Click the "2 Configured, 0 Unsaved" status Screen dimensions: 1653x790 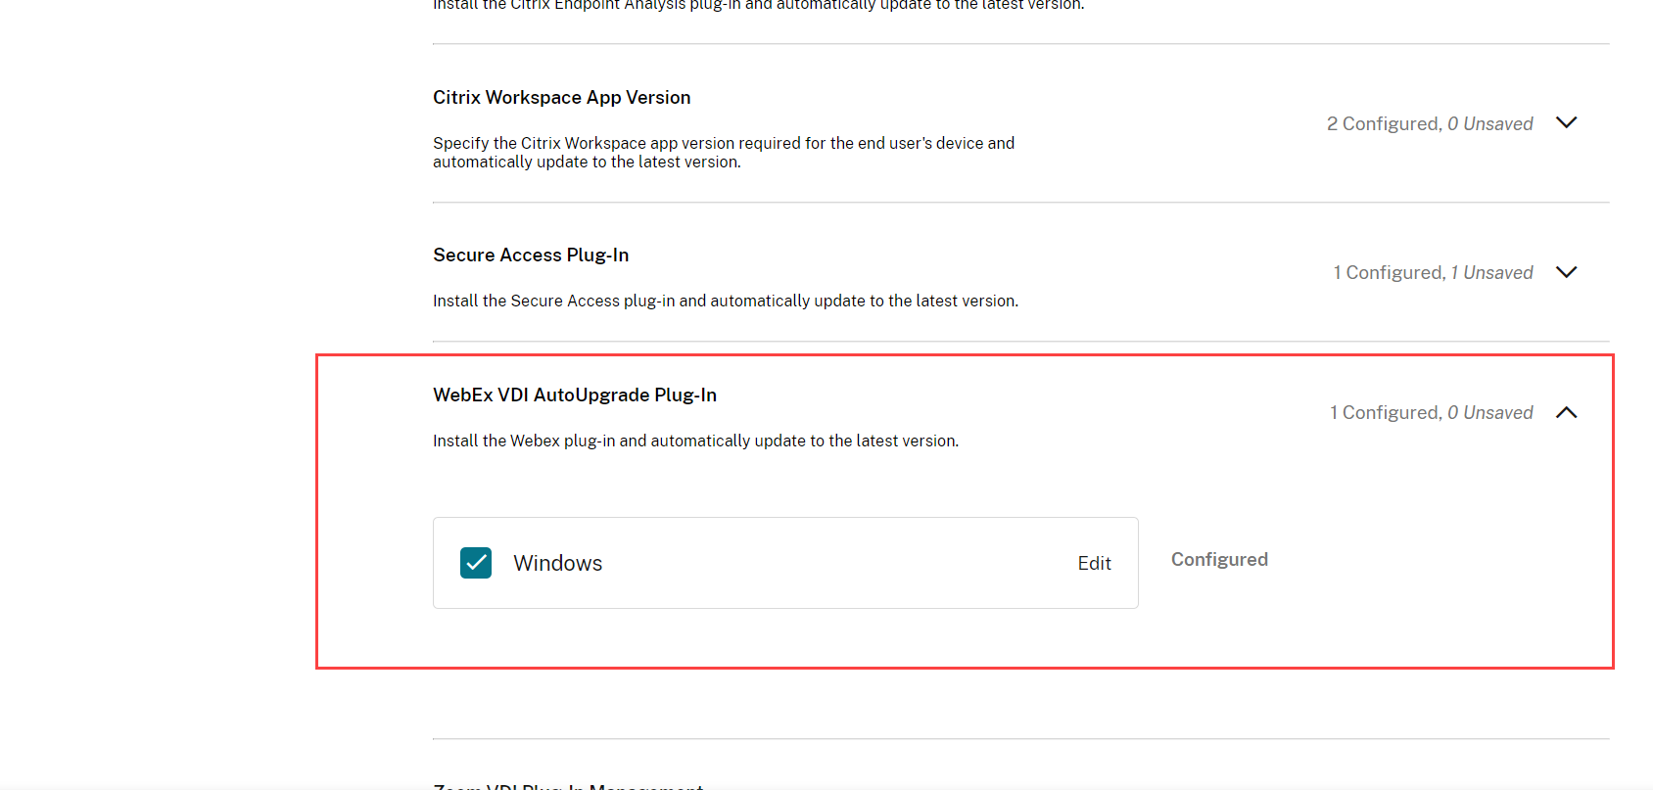[x=1429, y=124]
